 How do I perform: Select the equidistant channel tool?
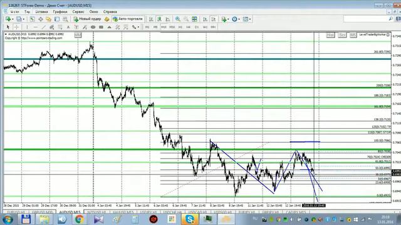(x=52, y=27)
